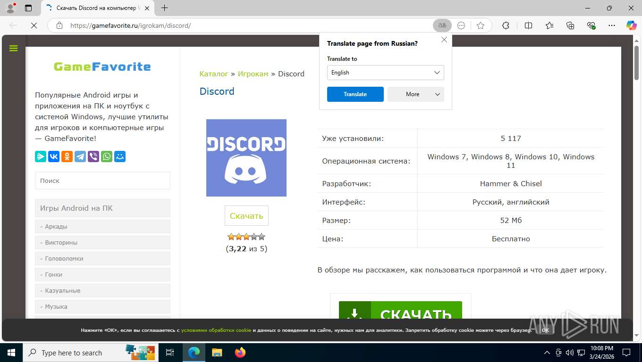
Task: Click the browser address bar URL
Action: (x=130, y=25)
